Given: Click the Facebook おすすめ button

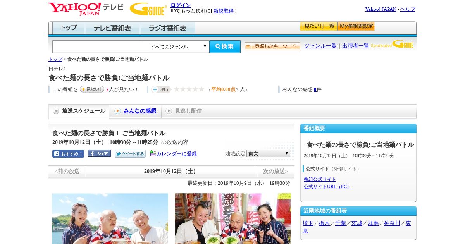Looking at the screenshot, I should (68, 154).
